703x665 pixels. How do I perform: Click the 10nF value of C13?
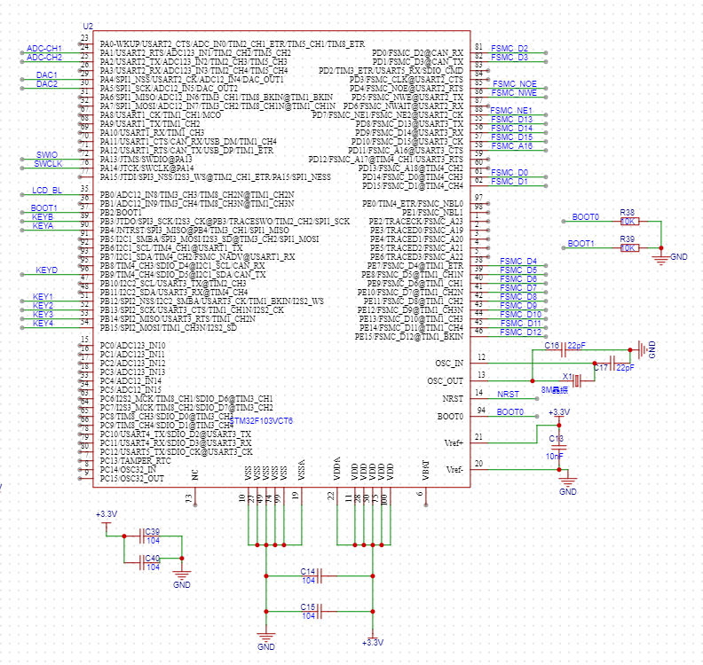pos(554,457)
